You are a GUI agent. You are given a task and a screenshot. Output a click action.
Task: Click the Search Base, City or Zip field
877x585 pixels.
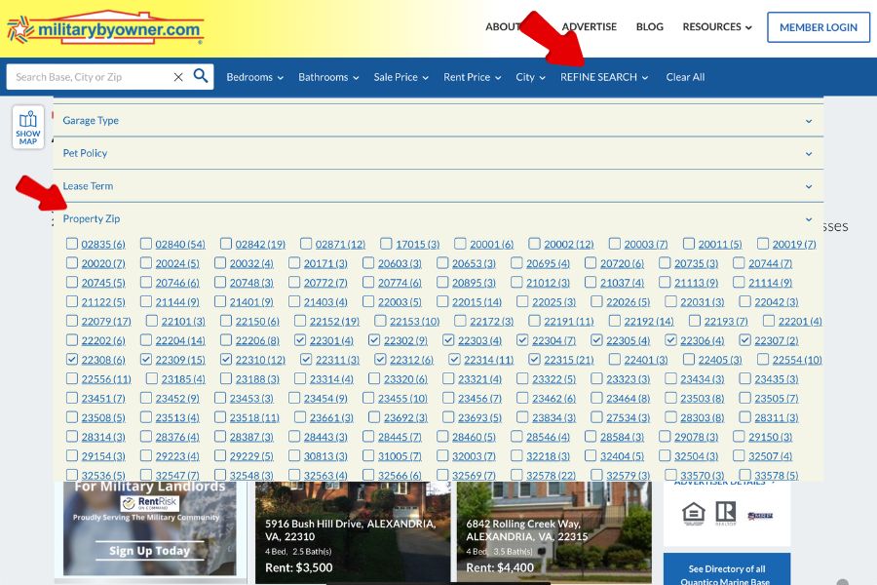88,76
